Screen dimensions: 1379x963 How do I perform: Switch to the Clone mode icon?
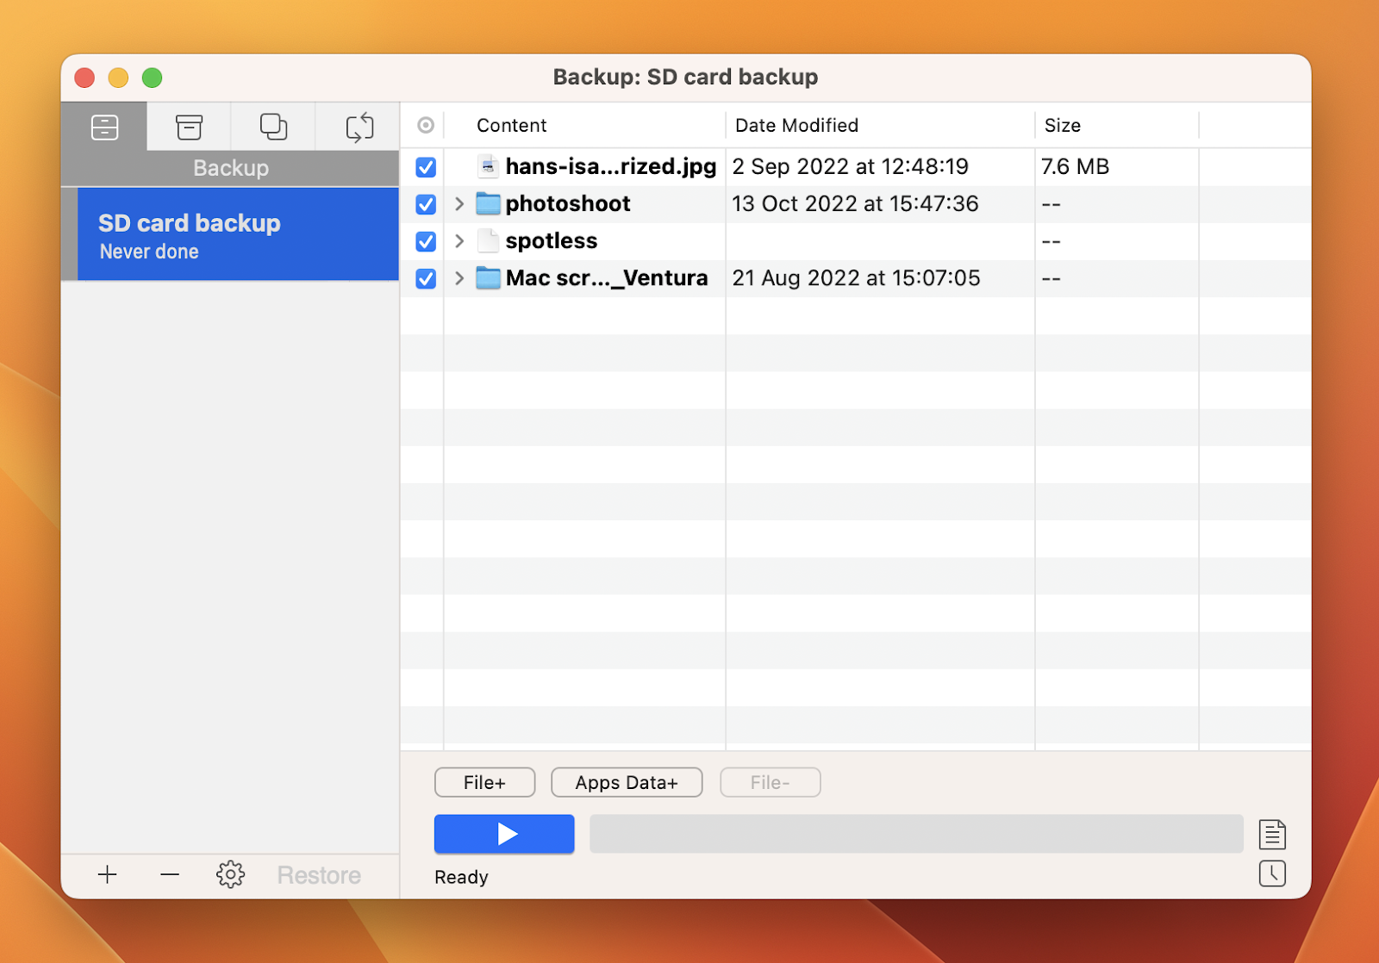(272, 127)
